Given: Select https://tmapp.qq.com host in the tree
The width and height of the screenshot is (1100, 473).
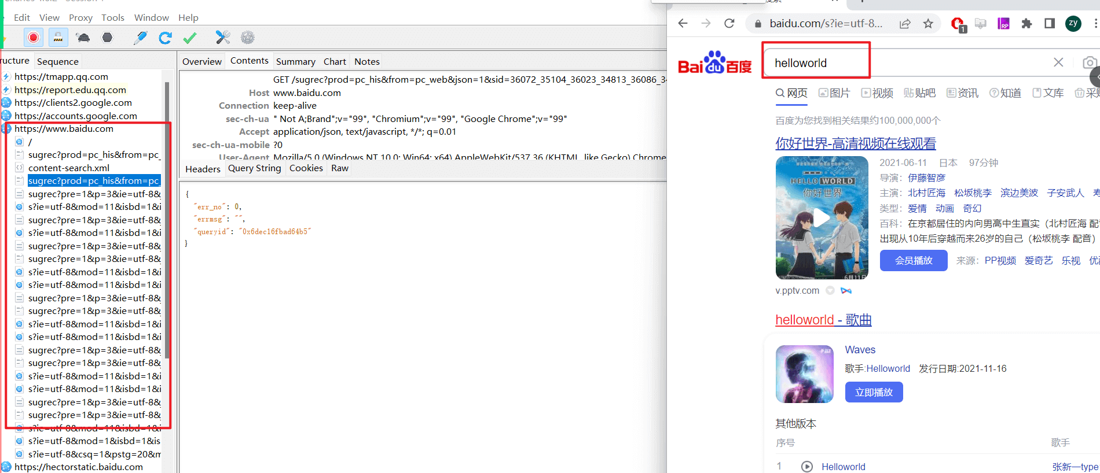Looking at the screenshot, I should (61, 76).
